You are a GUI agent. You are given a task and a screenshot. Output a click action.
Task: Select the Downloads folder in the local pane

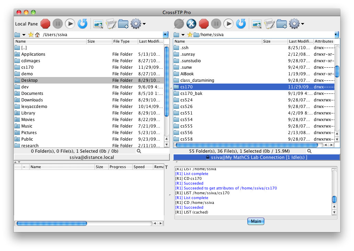[x=89, y=100]
